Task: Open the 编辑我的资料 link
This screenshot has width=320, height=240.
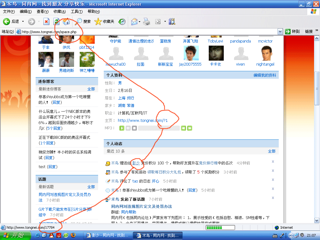Action: tap(265, 75)
